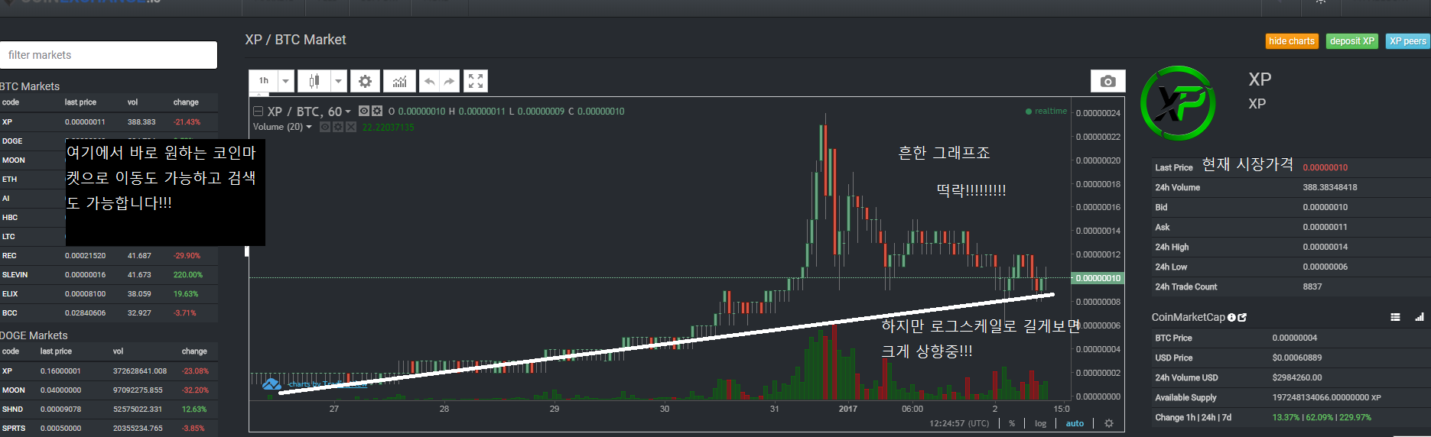Image resolution: width=1431 pixels, height=437 pixels.
Task: Select the 1h time interval button
Action: 264,81
